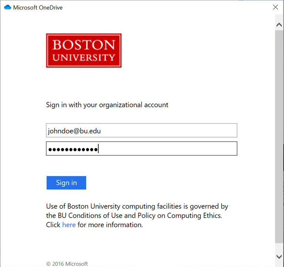Screen dimensions: 284x267
Task: Close the Microsoft OneDrive window
Action: tap(275, 7)
